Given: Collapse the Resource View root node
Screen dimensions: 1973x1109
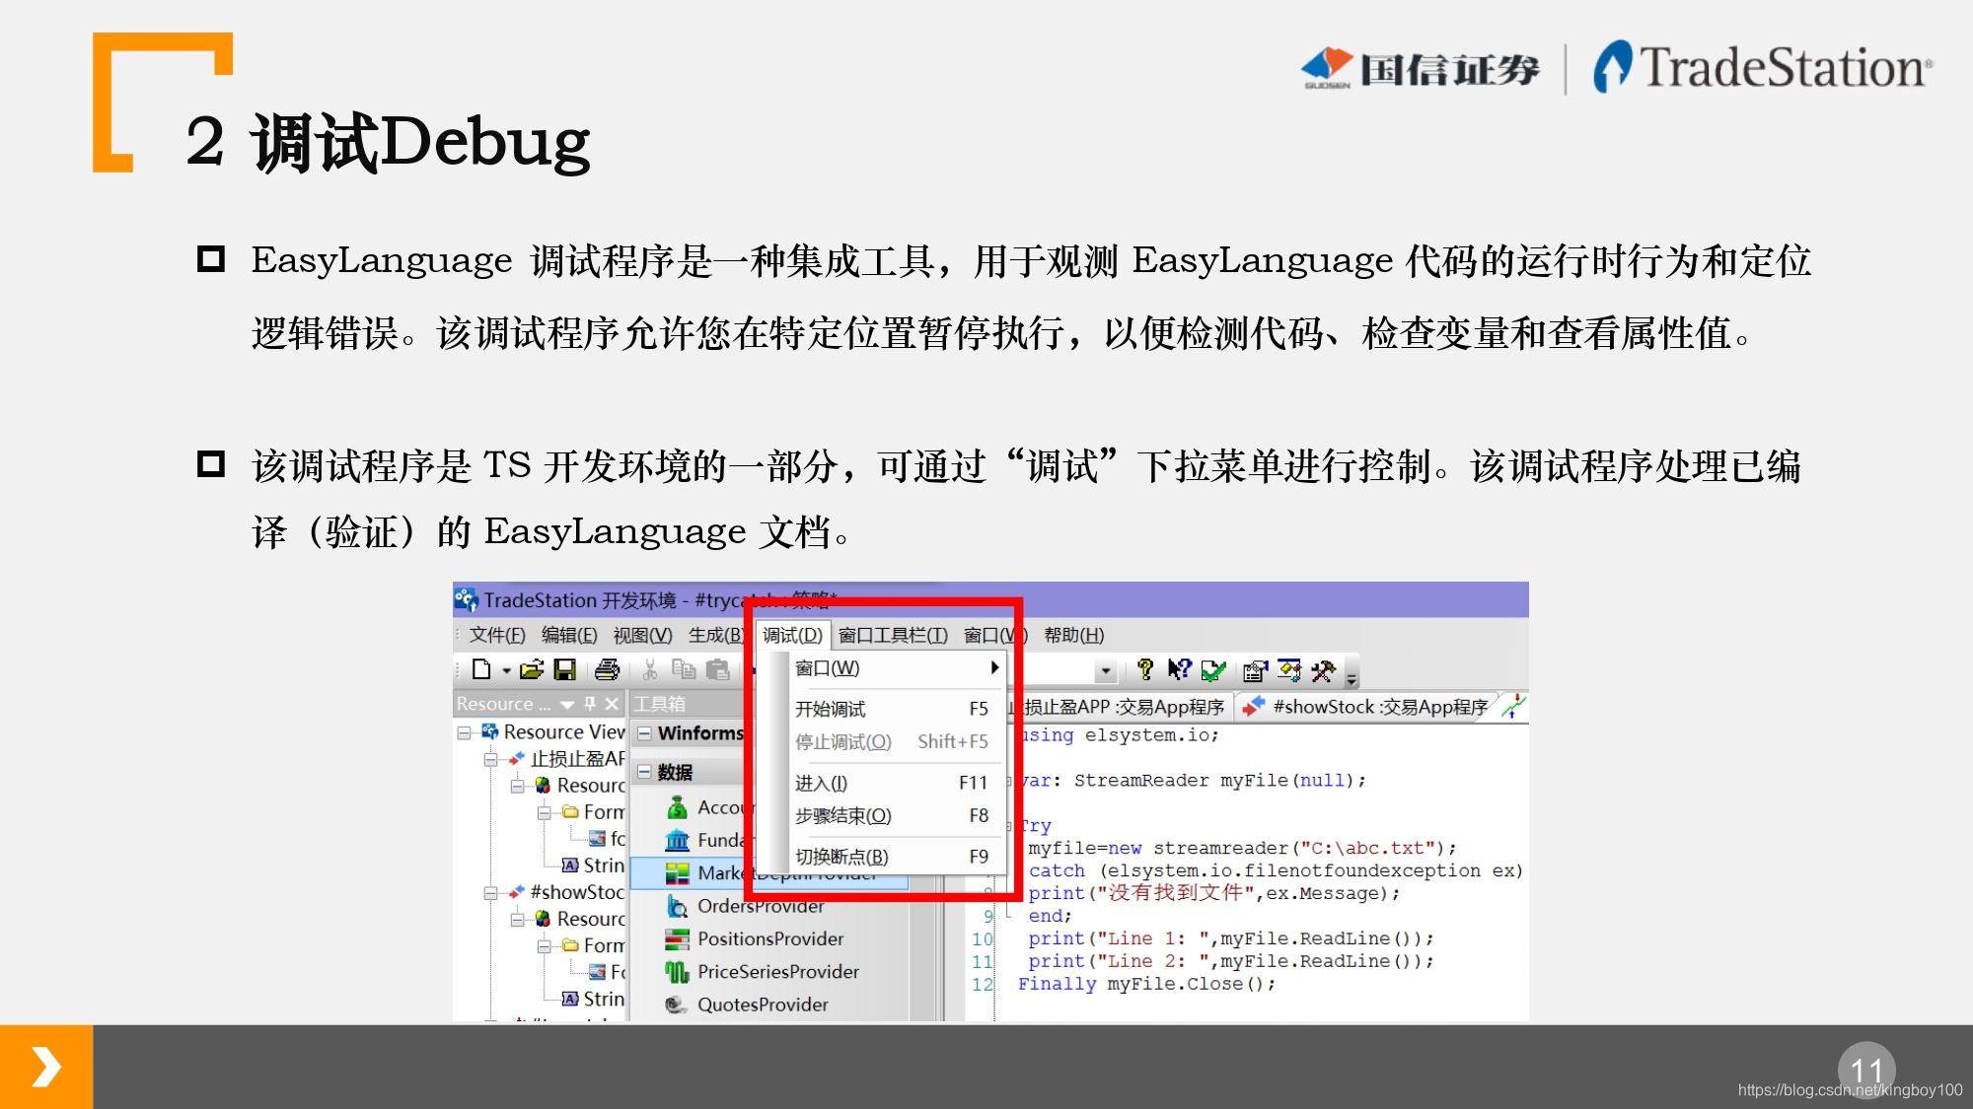Looking at the screenshot, I should tap(464, 732).
